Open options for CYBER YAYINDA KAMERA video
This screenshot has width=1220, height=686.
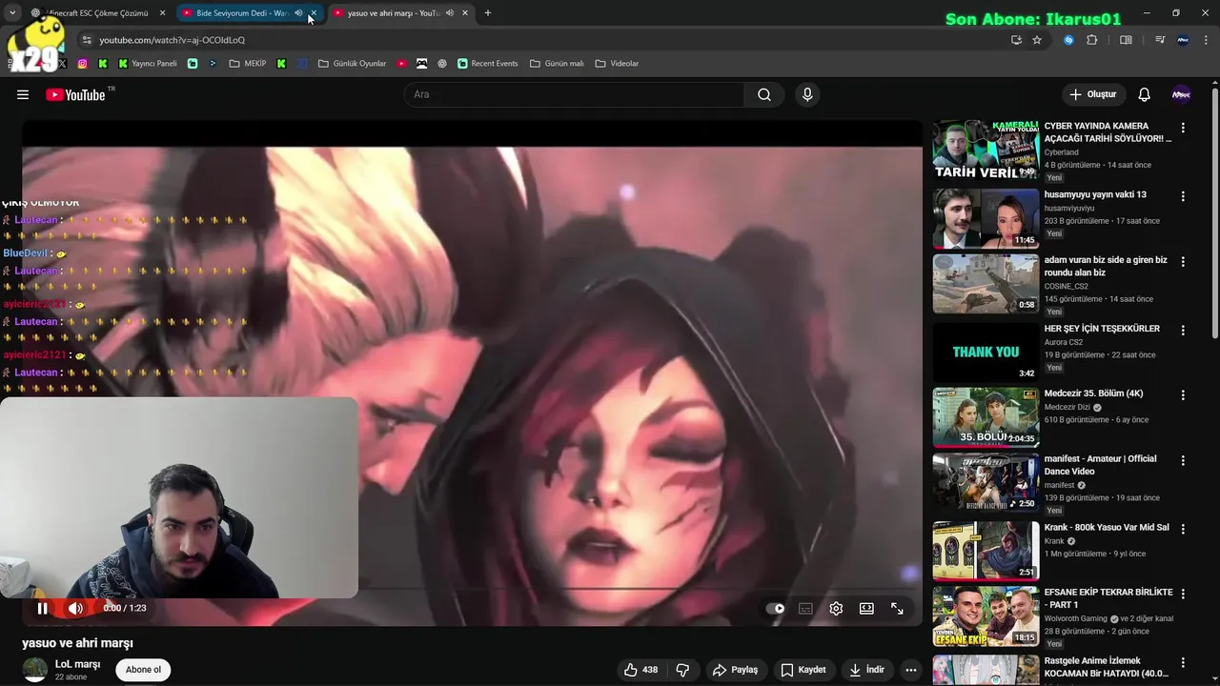[x=1183, y=128]
